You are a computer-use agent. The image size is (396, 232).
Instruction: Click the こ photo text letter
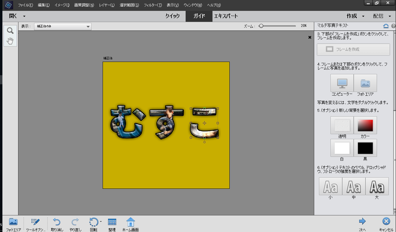click(x=204, y=123)
